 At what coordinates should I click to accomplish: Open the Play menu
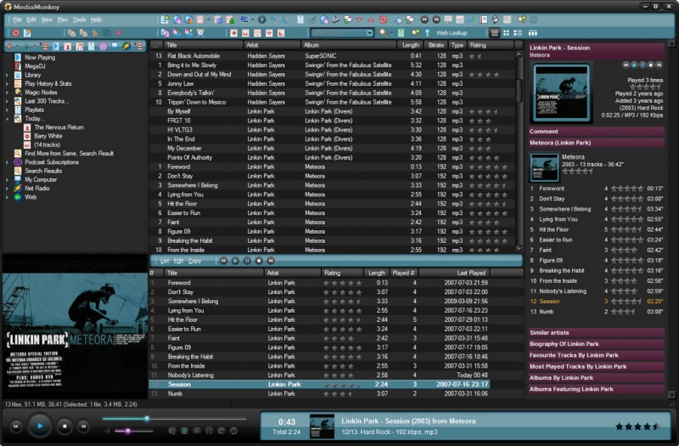(63, 20)
